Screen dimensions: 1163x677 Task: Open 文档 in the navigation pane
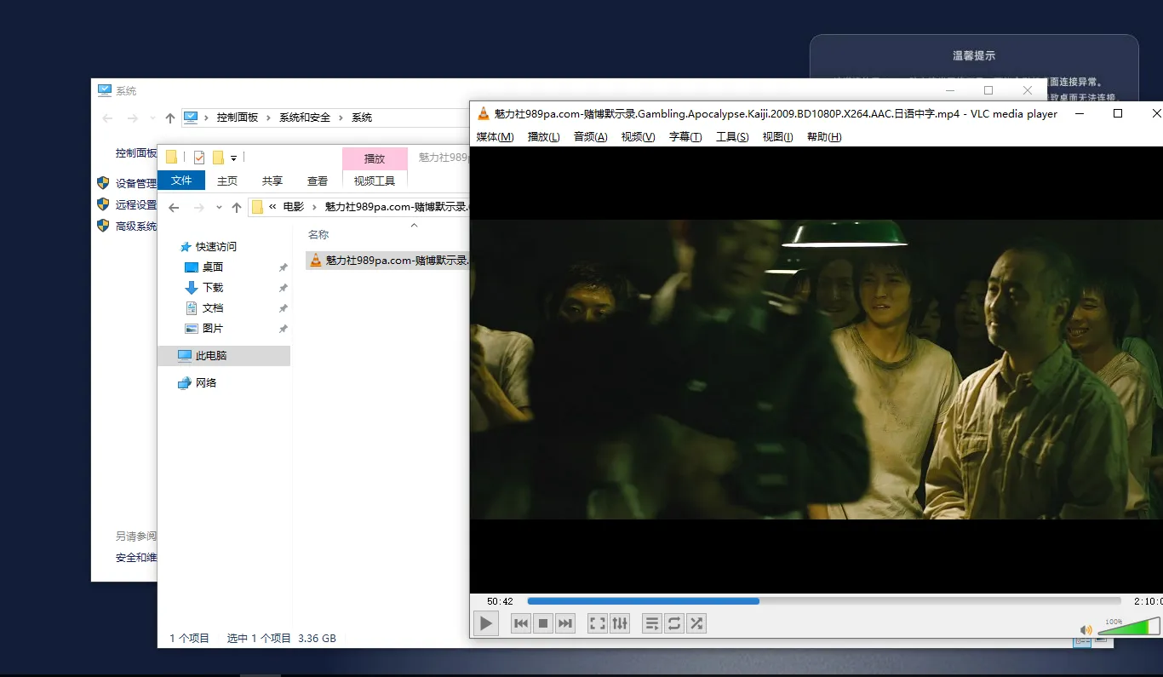coord(213,307)
